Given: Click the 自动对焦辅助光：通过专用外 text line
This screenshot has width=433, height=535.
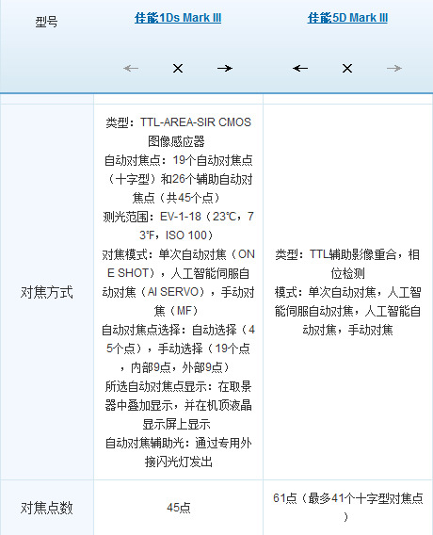Looking at the screenshot, I should point(178,443).
